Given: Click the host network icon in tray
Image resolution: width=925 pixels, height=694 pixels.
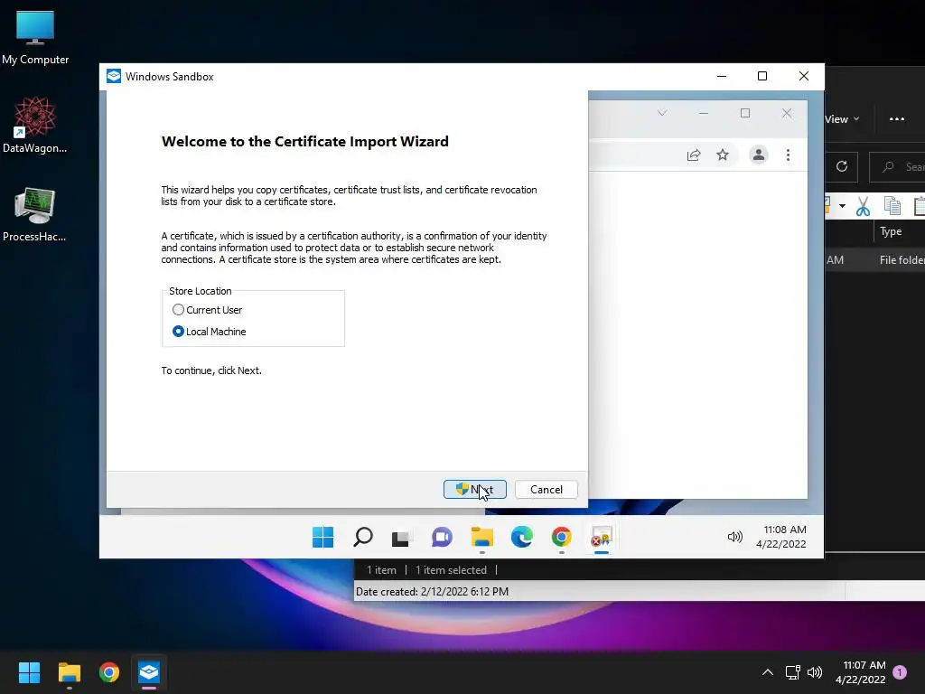Looking at the screenshot, I should click(x=792, y=672).
